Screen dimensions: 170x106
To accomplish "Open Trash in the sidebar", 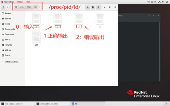I will [x=13, y=55].
